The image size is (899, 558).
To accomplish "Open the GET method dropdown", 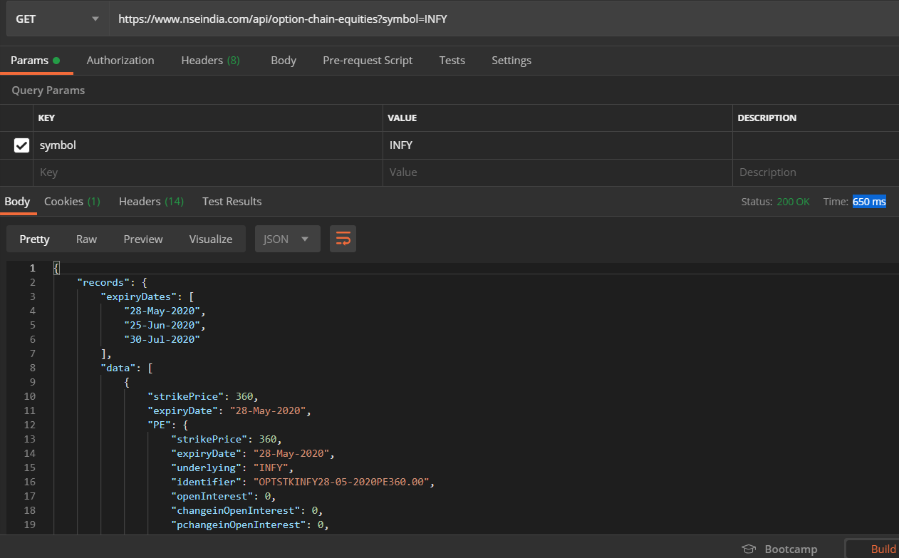I will [x=58, y=19].
